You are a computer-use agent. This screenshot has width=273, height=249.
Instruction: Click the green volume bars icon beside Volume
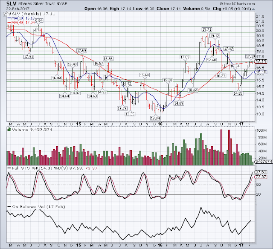[9, 129]
